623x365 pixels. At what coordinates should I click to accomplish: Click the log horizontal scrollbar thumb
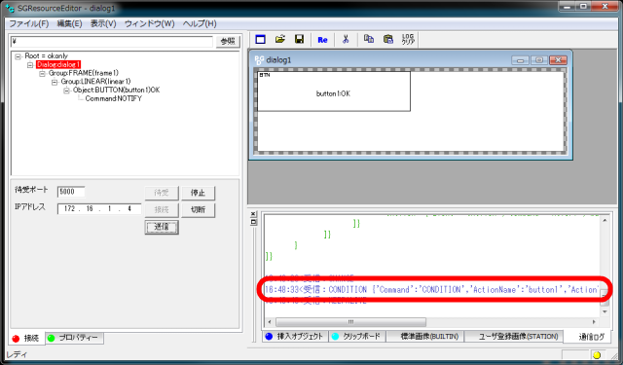coord(350,322)
